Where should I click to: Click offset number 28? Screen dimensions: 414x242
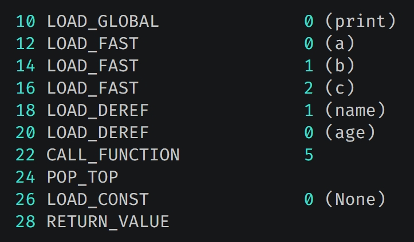click(x=25, y=221)
